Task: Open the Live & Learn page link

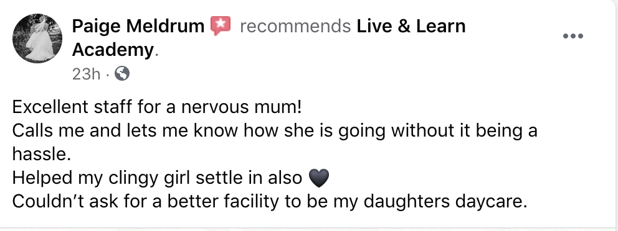Action: [411, 26]
